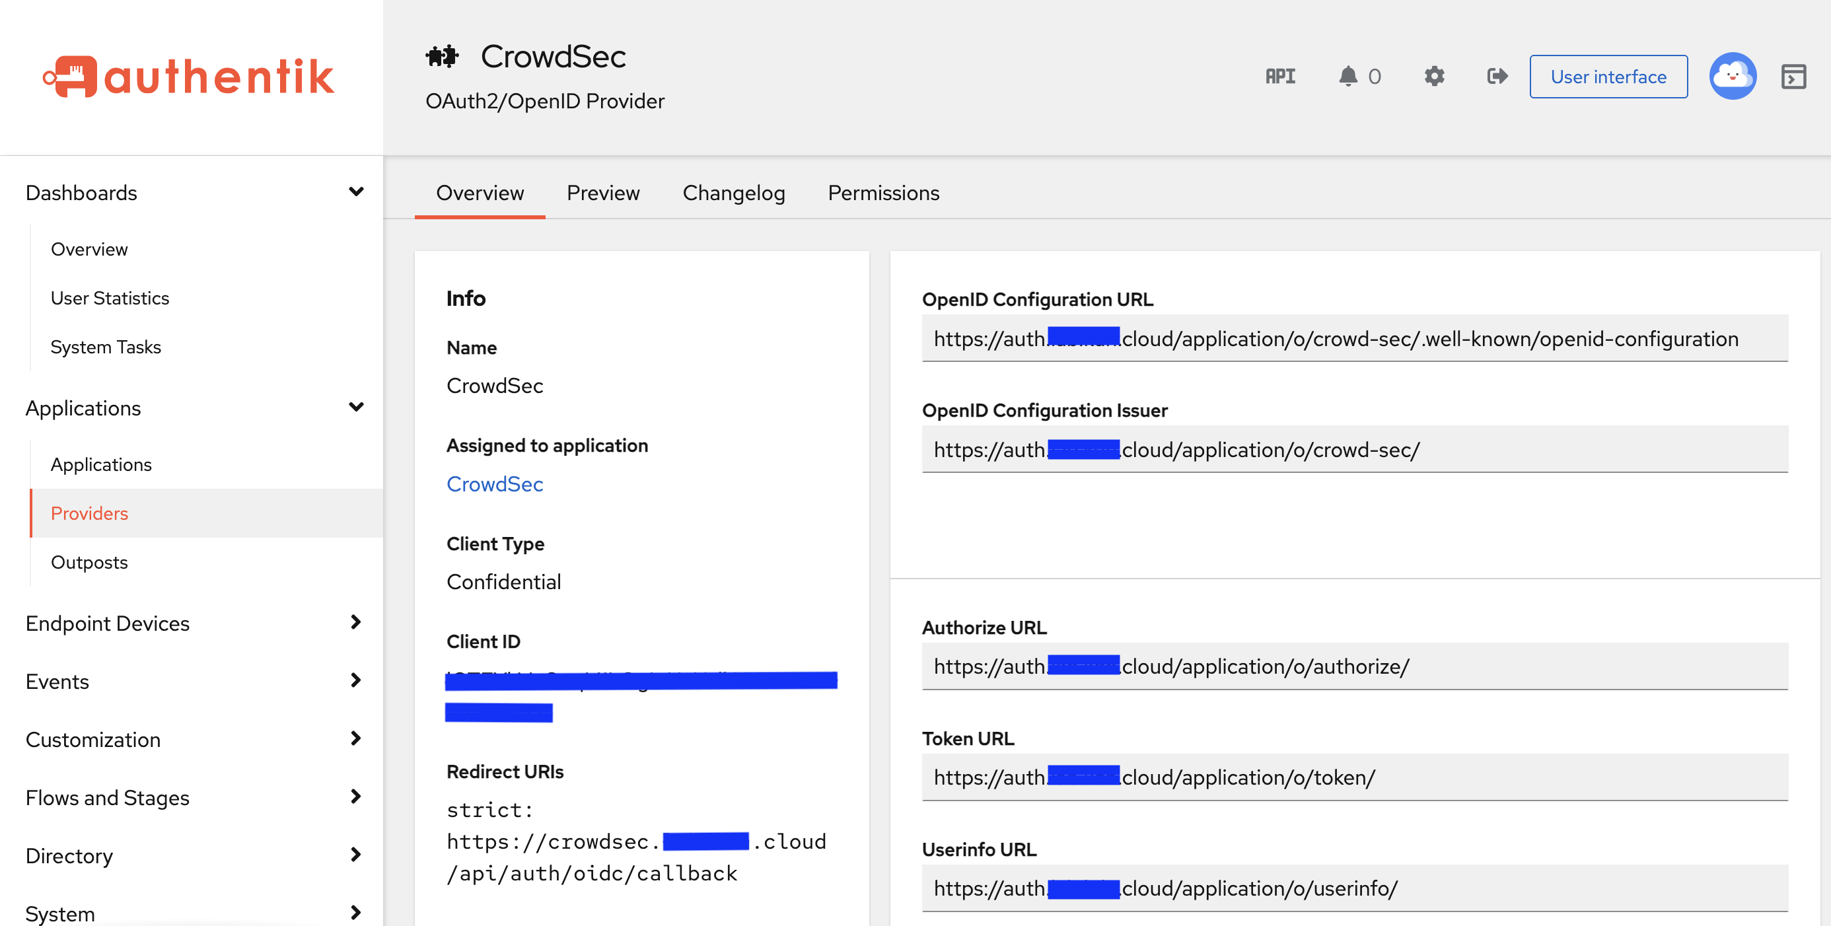The height and width of the screenshot is (926, 1831).
Task: Click the CrowdSec page title
Action: (x=553, y=56)
